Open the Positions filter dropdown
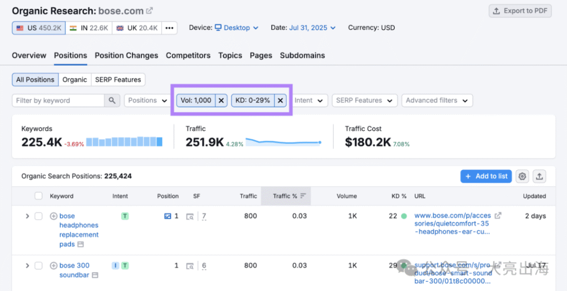Viewport: 567px width, 291px height. (x=147, y=100)
